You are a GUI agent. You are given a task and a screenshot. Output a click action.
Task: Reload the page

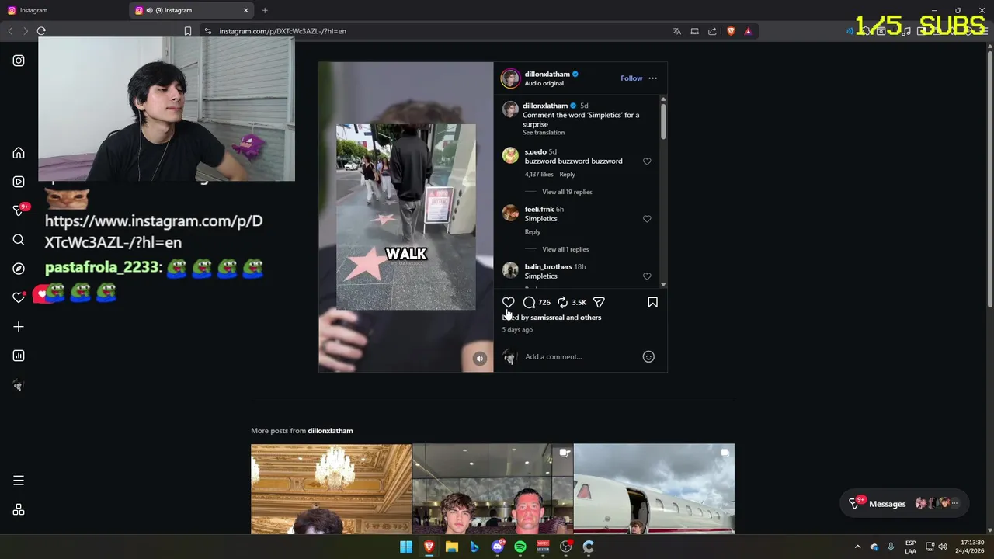click(x=41, y=31)
